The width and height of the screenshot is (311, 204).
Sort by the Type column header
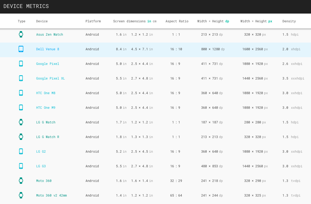click(21, 21)
